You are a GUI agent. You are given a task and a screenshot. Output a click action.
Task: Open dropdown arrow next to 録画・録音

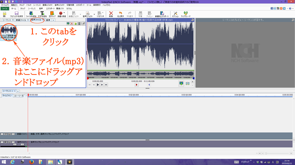click(x=64, y=13)
